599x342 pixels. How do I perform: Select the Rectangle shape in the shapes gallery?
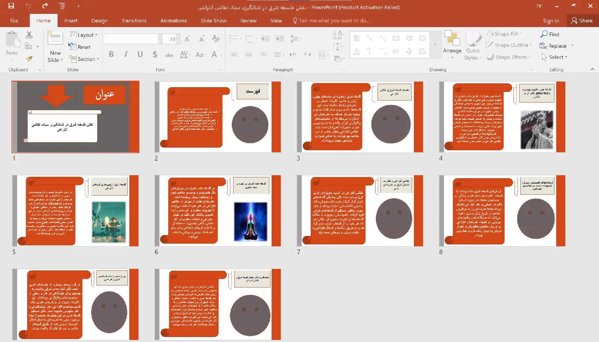tap(396, 38)
